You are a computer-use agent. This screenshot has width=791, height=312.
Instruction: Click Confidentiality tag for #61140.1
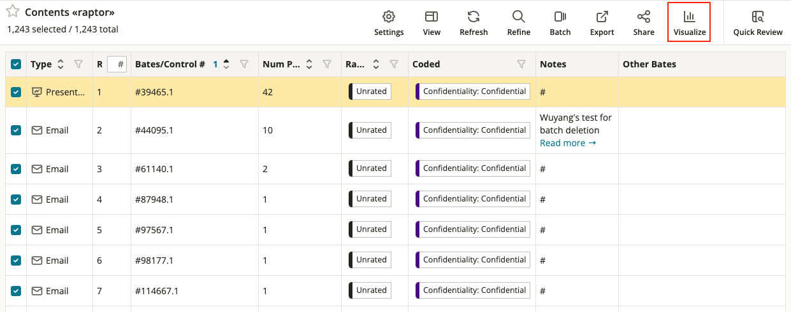[x=473, y=168]
